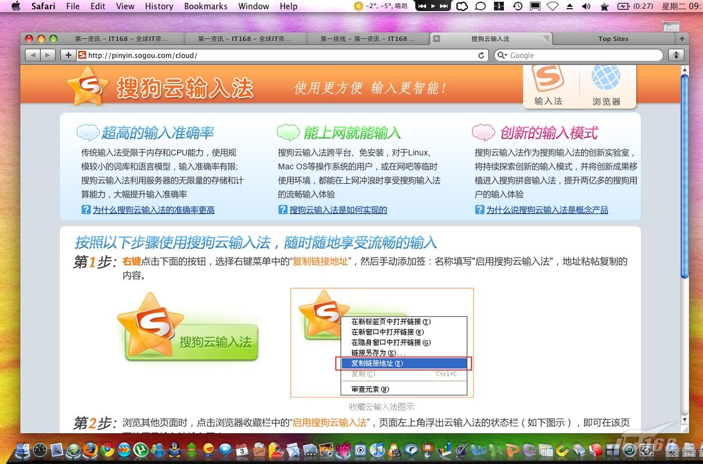Click the speech bubble menu bar icon
Image resolution: width=703 pixels, height=464 pixels.
[x=481, y=6]
